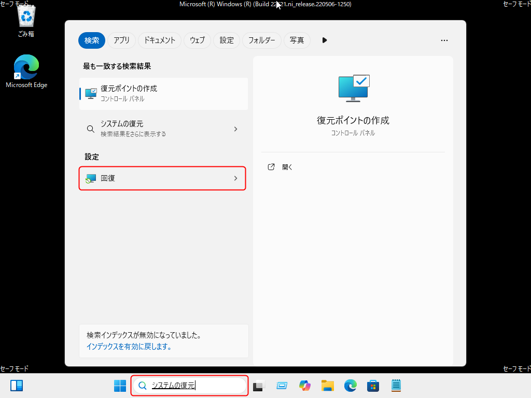Open the search options three-dots menu
The height and width of the screenshot is (398, 531).
[x=444, y=40]
